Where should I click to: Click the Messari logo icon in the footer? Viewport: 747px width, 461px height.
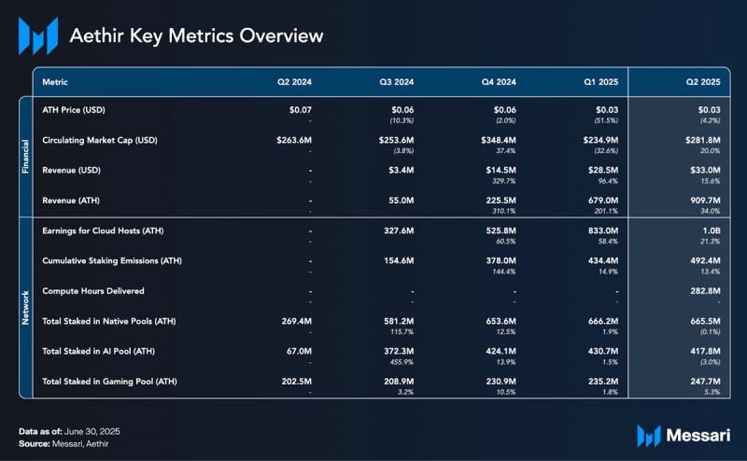tap(649, 436)
